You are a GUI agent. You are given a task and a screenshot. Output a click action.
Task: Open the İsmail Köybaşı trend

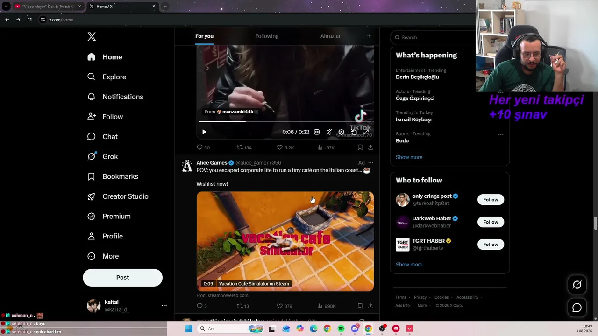(x=413, y=119)
